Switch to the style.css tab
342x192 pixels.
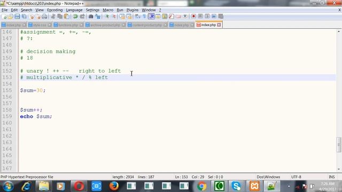coord(40,25)
